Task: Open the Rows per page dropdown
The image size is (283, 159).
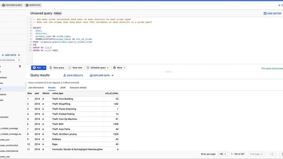Action: (222, 154)
